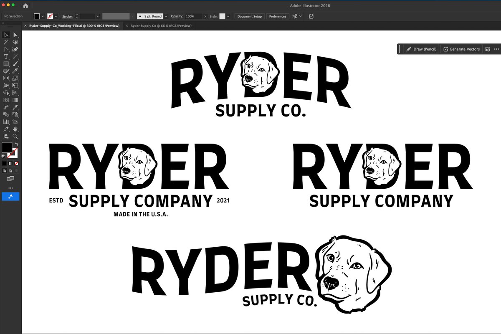
Task: Select the Direct Selection tool
Action: coord(15,35)
